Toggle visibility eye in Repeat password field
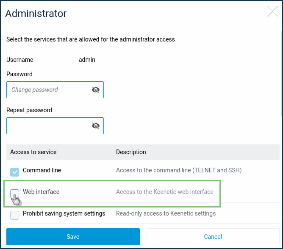This screenshot has height=249, width=283. 96,126
